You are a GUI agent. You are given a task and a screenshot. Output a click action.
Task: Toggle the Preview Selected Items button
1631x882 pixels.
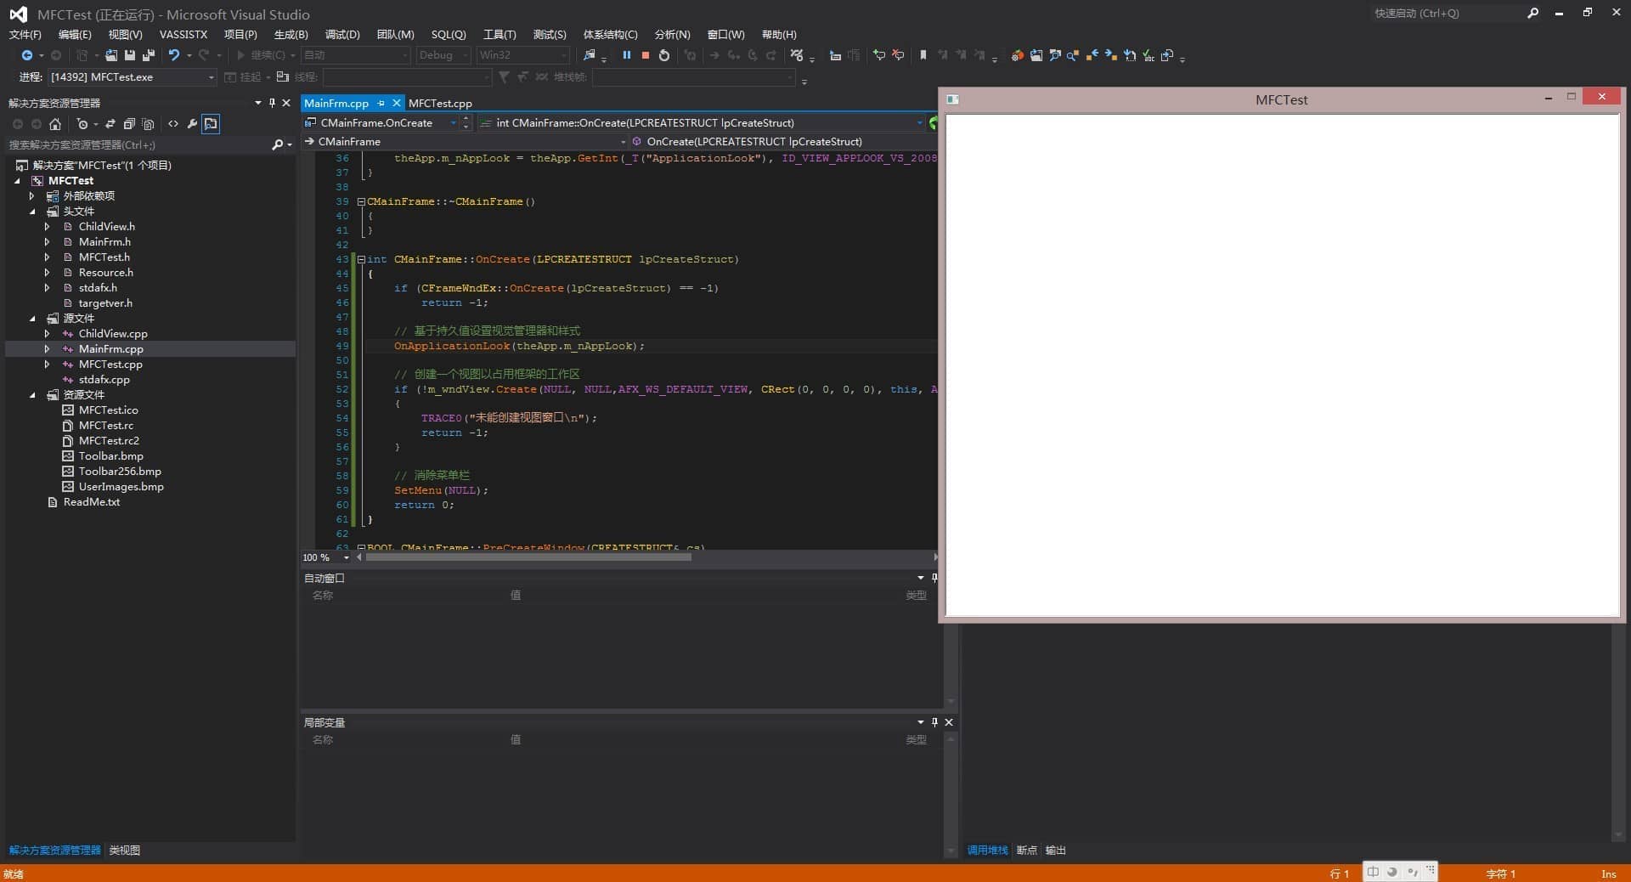(x=211, y=124)
